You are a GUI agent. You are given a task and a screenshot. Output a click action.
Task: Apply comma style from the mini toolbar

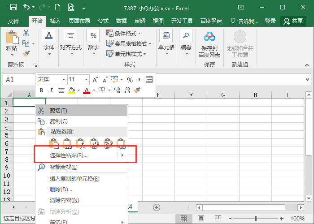(x=139, y=80)
